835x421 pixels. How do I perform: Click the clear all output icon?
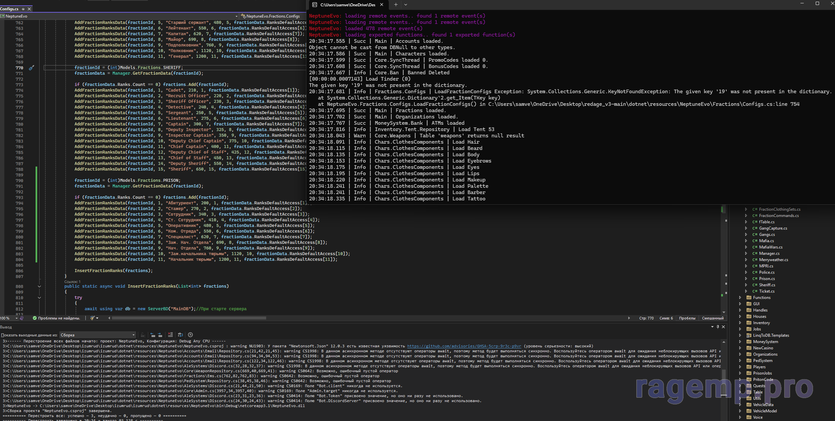pos(170,335)
